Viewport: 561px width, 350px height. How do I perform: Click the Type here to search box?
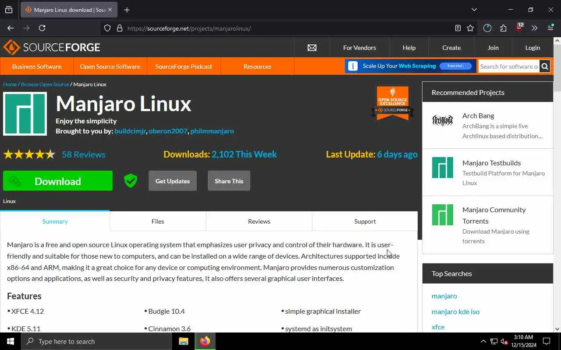96,341
